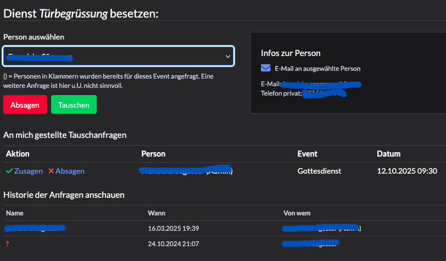This screenshot has width=446, height=261.
Task: Click the Von wem column header
Action: click(297, 213)
